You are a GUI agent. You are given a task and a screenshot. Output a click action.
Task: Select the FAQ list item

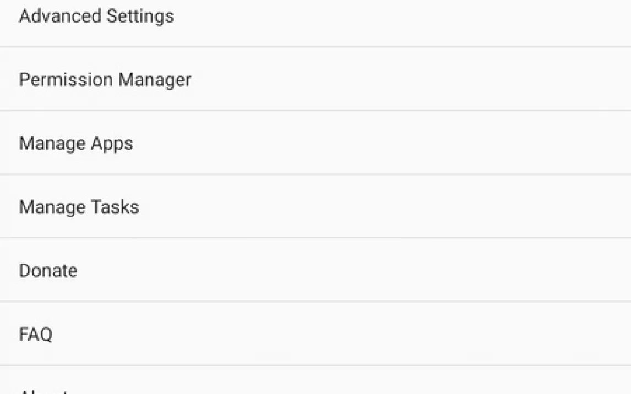tap(315, 334)
